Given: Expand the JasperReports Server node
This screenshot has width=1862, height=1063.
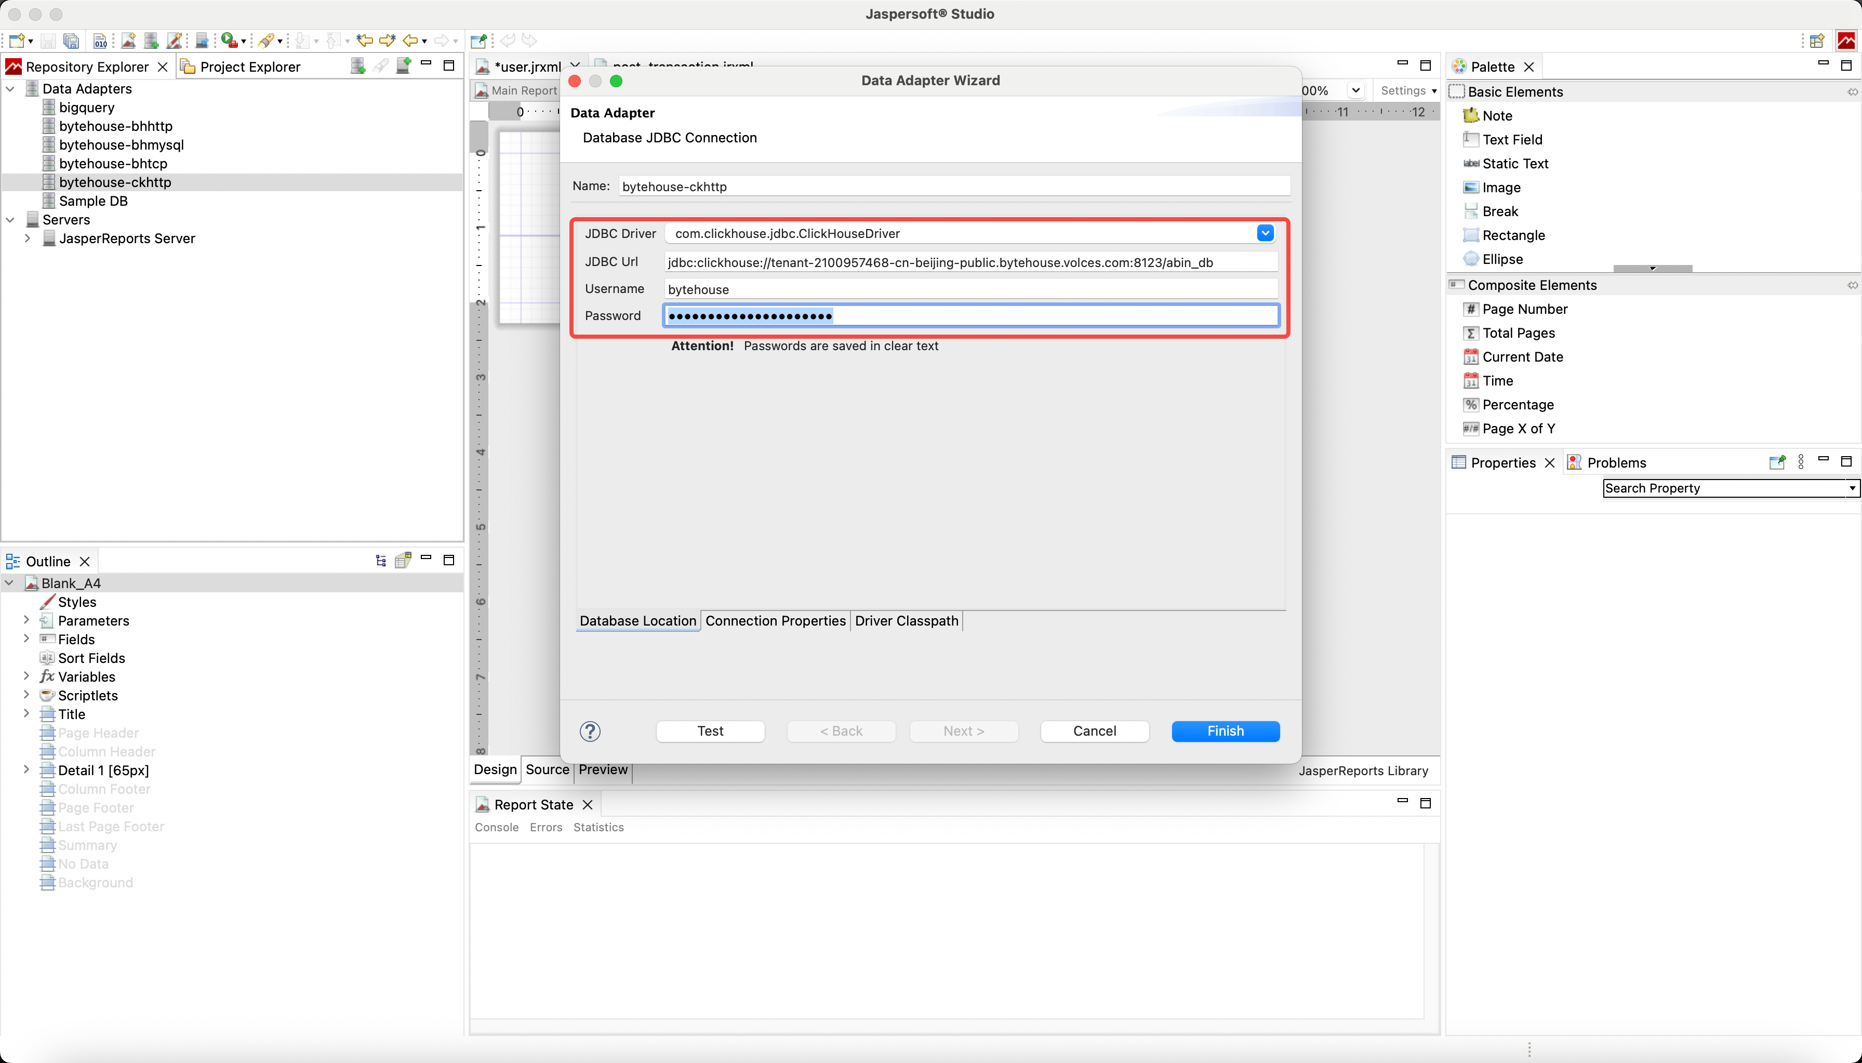Looking at the screenshot, I should coord(28,238).
